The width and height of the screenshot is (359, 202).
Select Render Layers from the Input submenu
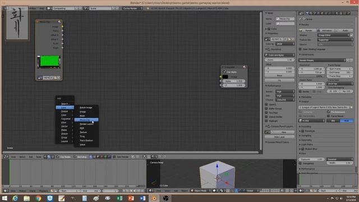pyautogui.click(x=86, y=124)
